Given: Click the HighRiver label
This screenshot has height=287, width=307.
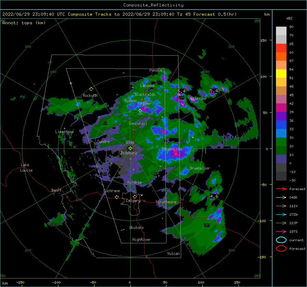Looking at the screenshot, I should tap(141, 240).
